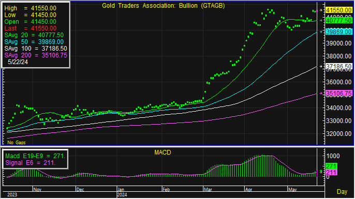Viewport: 355px width, 199px height.
Task: Click the chart title Gold Traders Association: Bullion (GTAGB)
Action: click(x=163, y=6)
